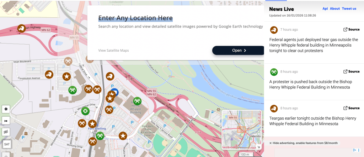The width and height of the screenshot is (364, 157).
Task: Open the Api menu link
Action: [x=325, y=8]
